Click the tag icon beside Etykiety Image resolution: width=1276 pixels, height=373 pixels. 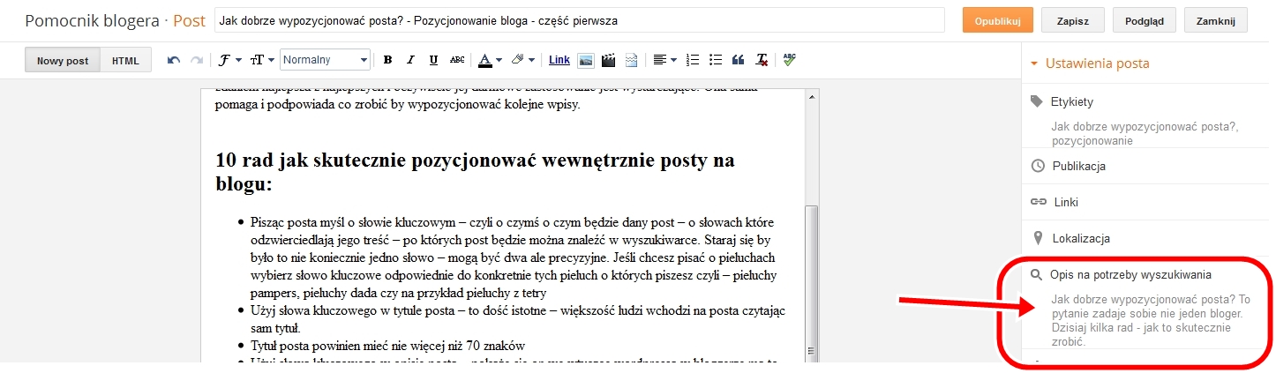click(1038, 101)
